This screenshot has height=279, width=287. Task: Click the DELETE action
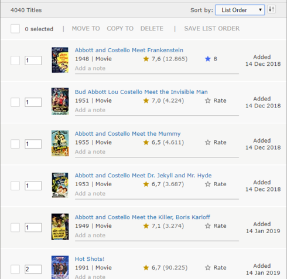coord(152,29)
